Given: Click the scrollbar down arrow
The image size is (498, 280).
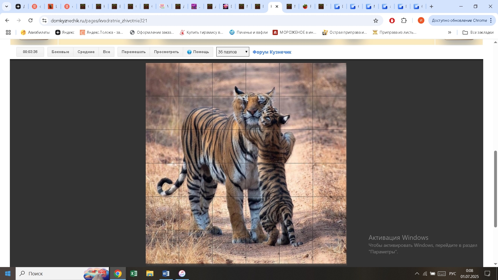Looking at the screenshot, I should 495,264.
